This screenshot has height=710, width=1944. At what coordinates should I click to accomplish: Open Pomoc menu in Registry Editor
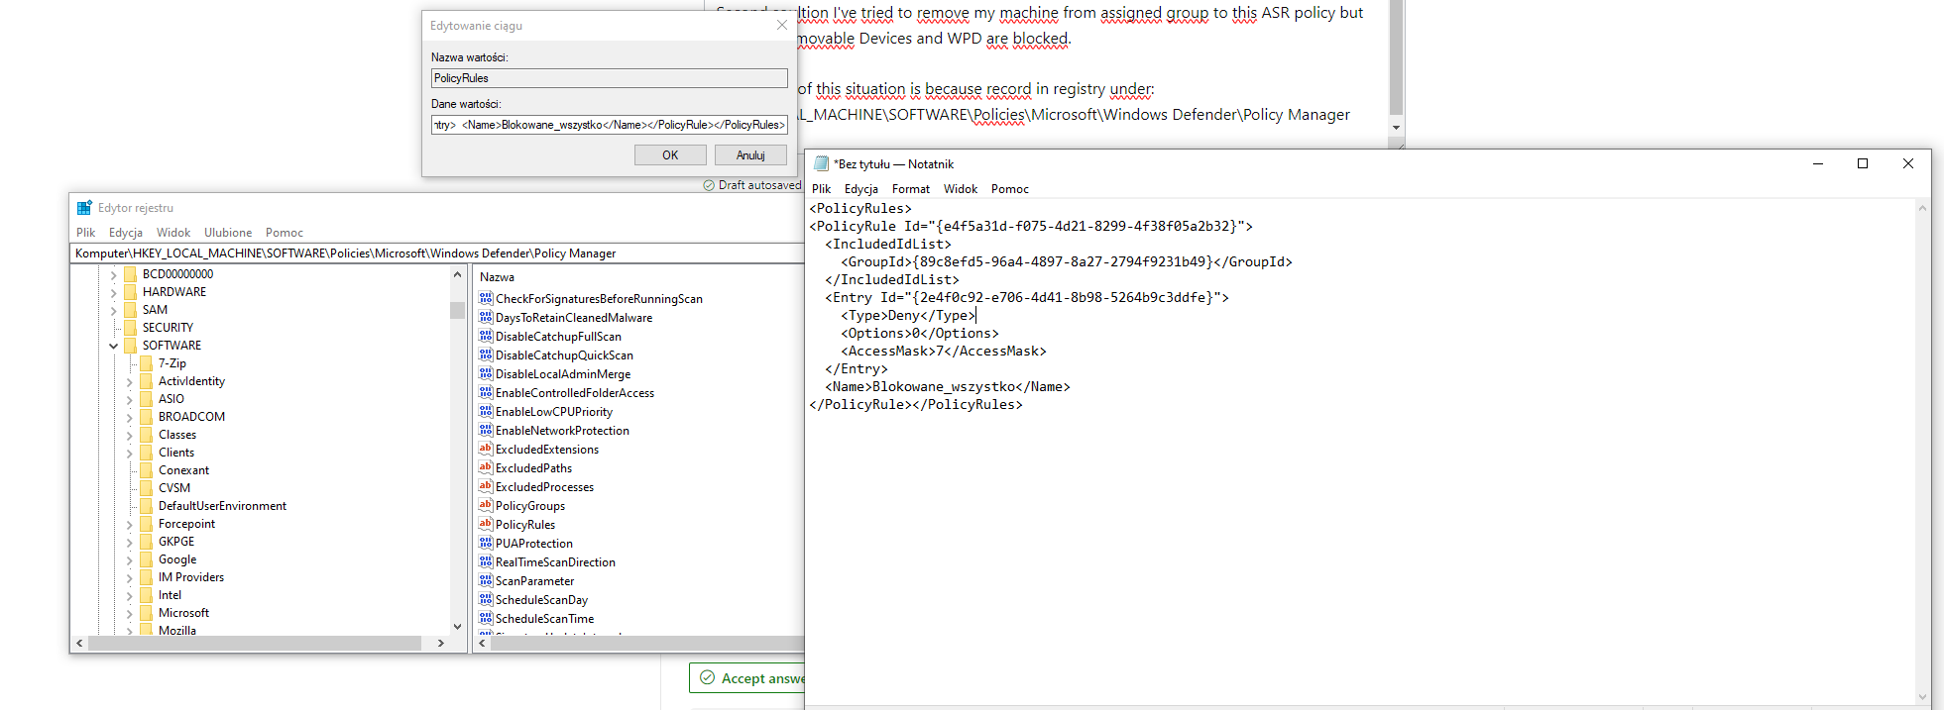[285, 233]
